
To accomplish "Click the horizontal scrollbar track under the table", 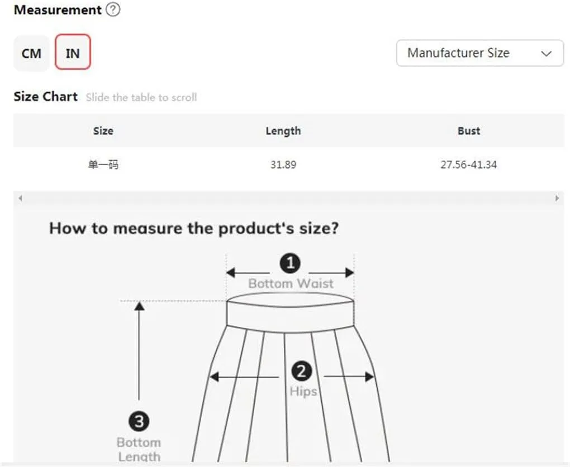I will [289, 198].
